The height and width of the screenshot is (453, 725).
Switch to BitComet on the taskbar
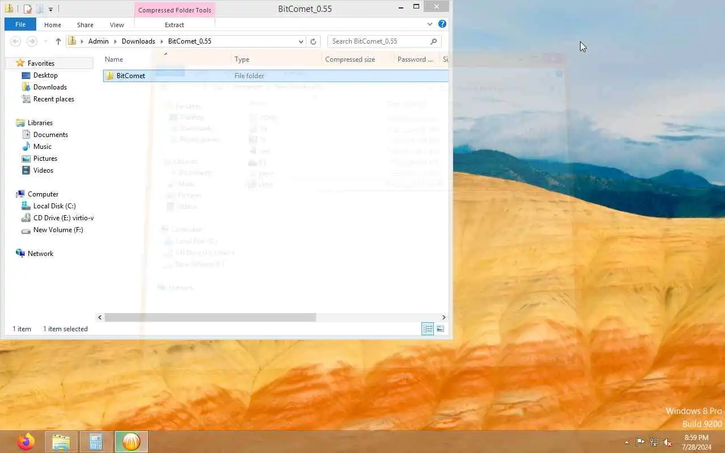pyautogui.click(x=131, y=442)
